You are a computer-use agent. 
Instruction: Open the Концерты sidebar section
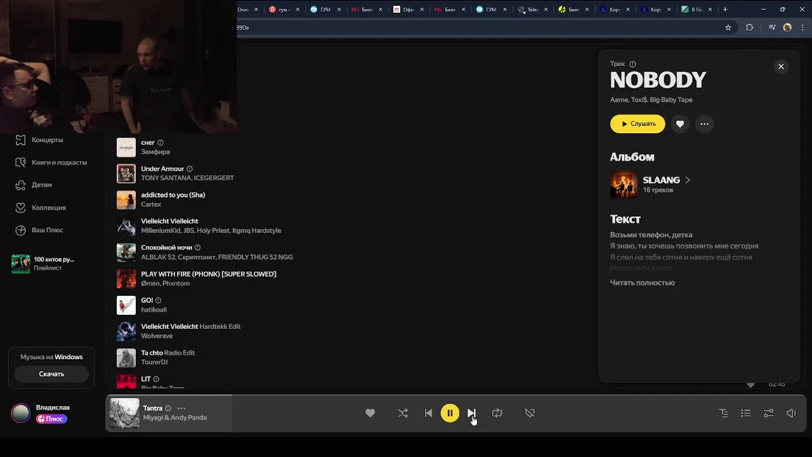(x=47, y=140)
